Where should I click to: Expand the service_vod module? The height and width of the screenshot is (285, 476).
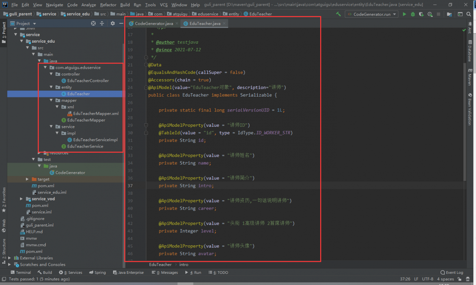(x=22, y=199)
